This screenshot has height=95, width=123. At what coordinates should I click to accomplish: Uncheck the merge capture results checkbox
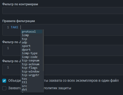click(4, 81)
